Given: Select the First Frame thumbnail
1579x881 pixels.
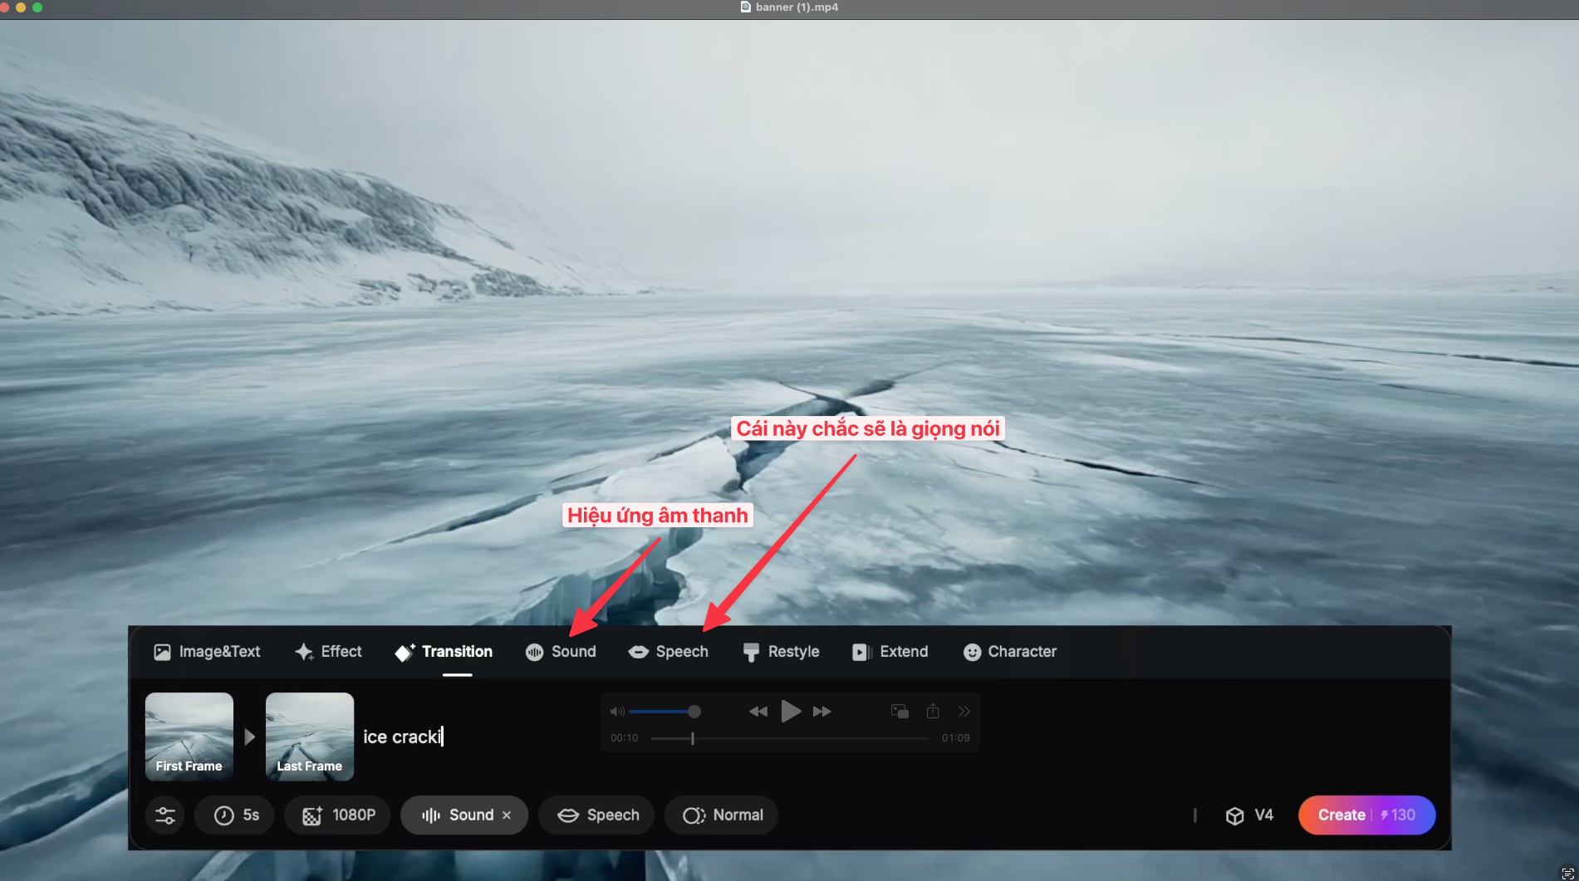Looking at the screenshot, I should pos(189,737).
